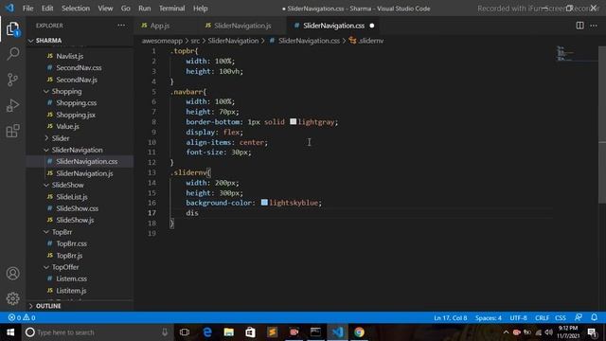This screenshot has width=606, height=341.
Task: Collapse the SlideShow folder
Action: [67, 185]
